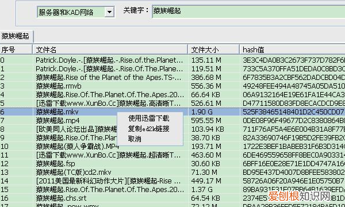
Task: Click file size 71.30 M
Action: click(204, 172)
